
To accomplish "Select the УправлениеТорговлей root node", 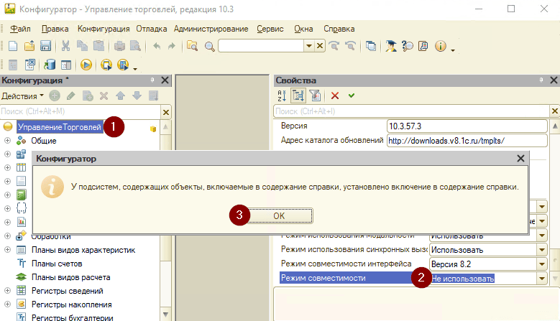I will (x=60, y=127).
